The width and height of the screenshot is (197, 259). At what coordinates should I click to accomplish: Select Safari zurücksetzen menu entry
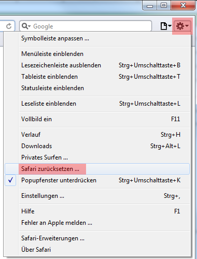coord(97,169)
